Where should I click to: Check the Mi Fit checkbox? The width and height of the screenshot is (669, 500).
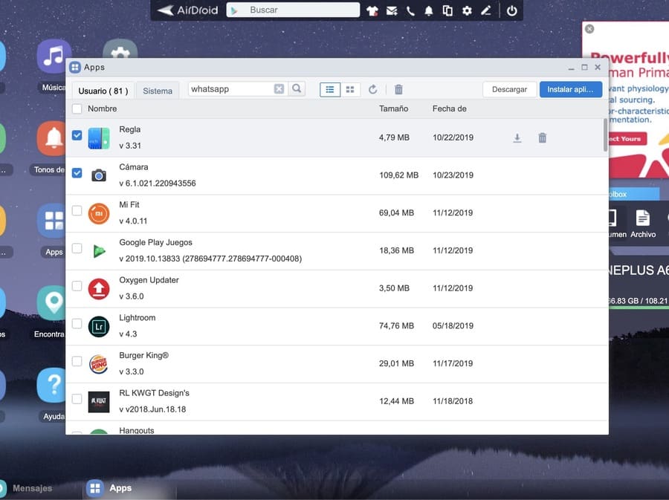click(77, 210)
